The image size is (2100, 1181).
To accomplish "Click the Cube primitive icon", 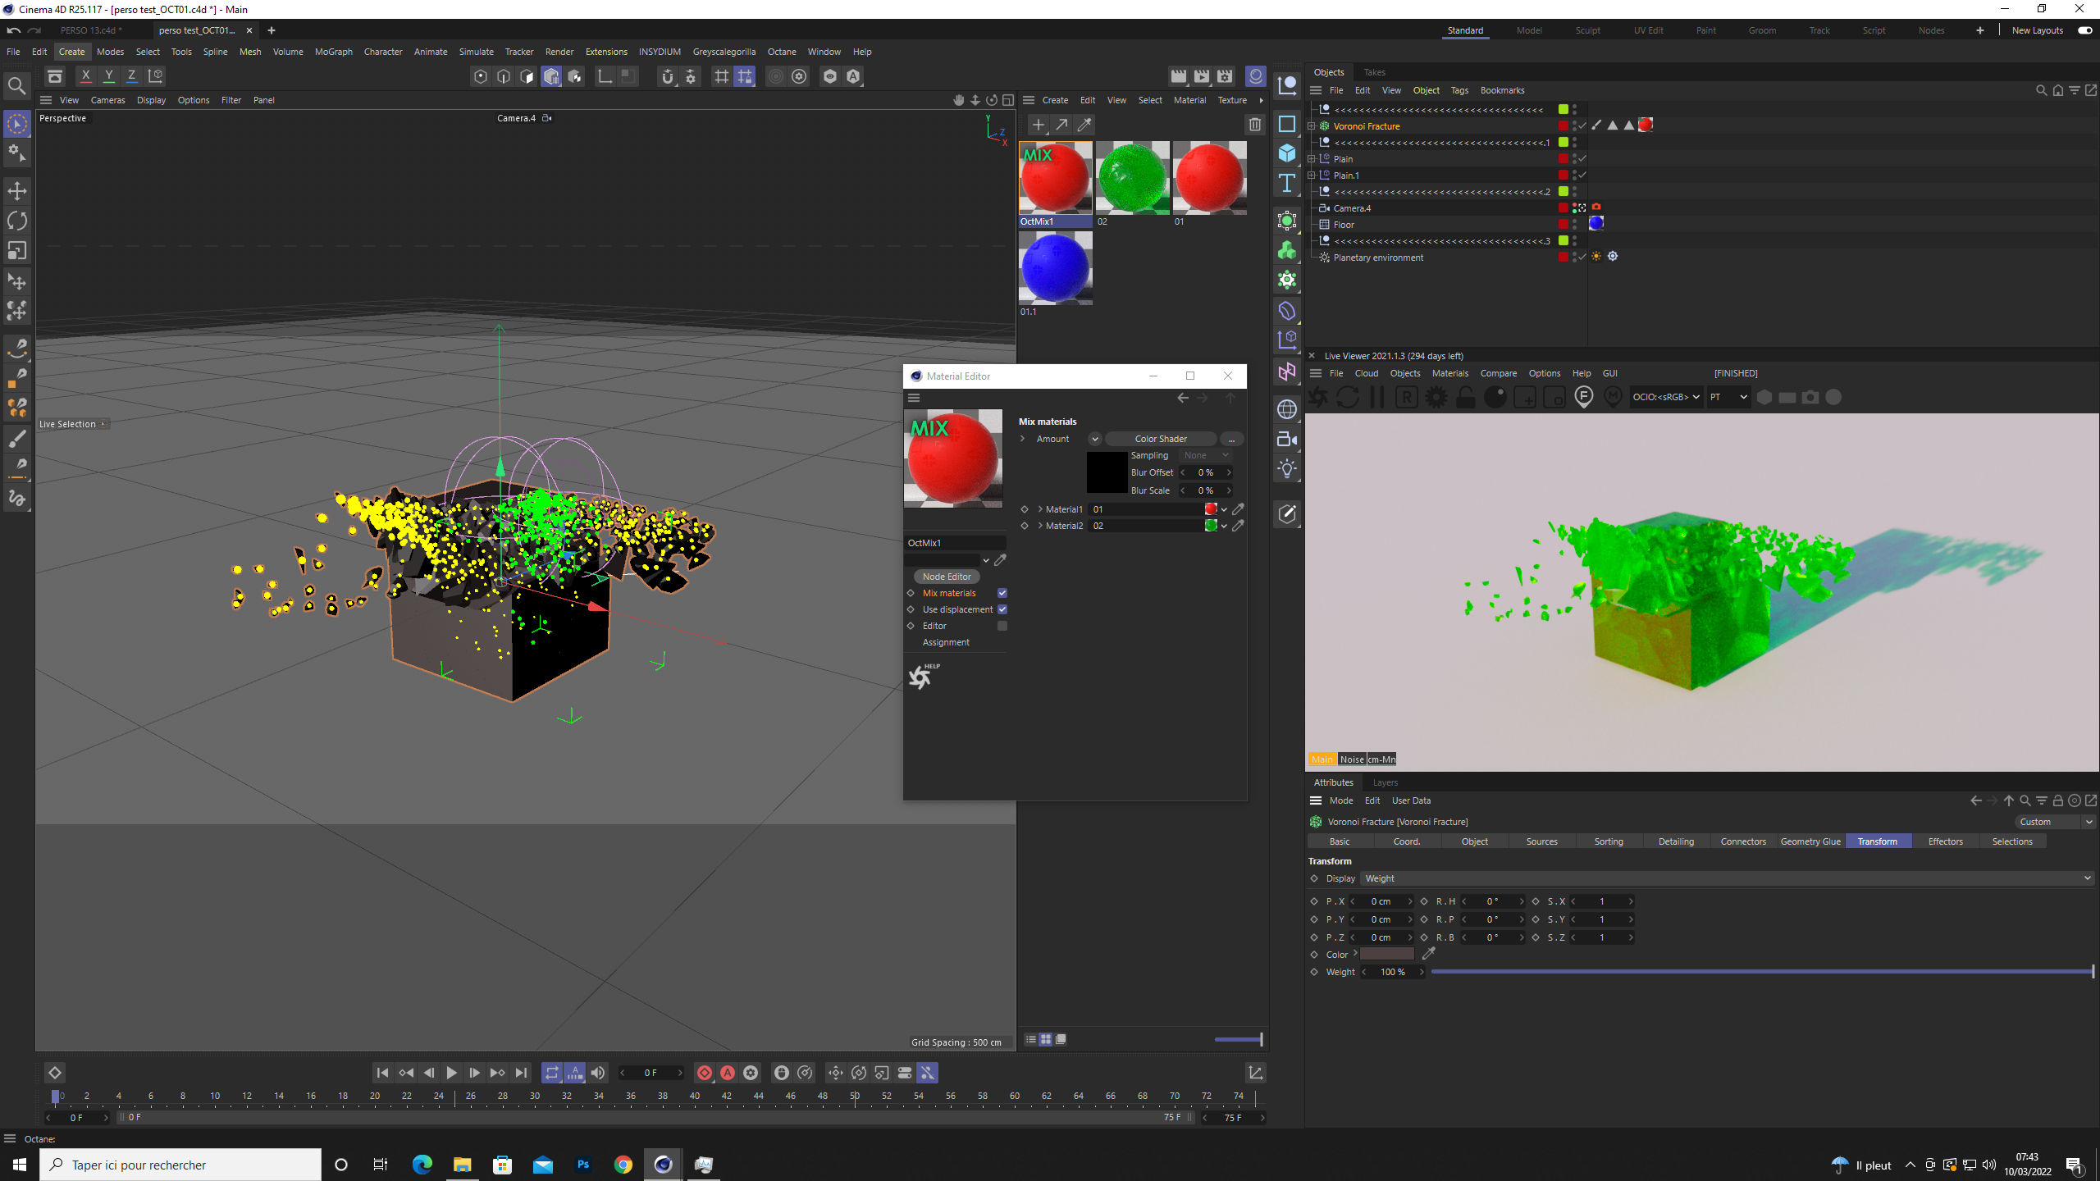I will point(1287,153).
